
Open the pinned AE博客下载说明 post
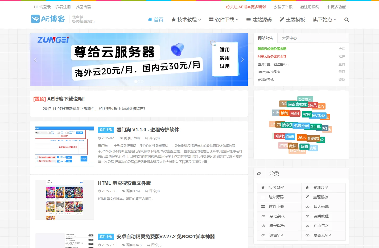(x=66, y=99)
